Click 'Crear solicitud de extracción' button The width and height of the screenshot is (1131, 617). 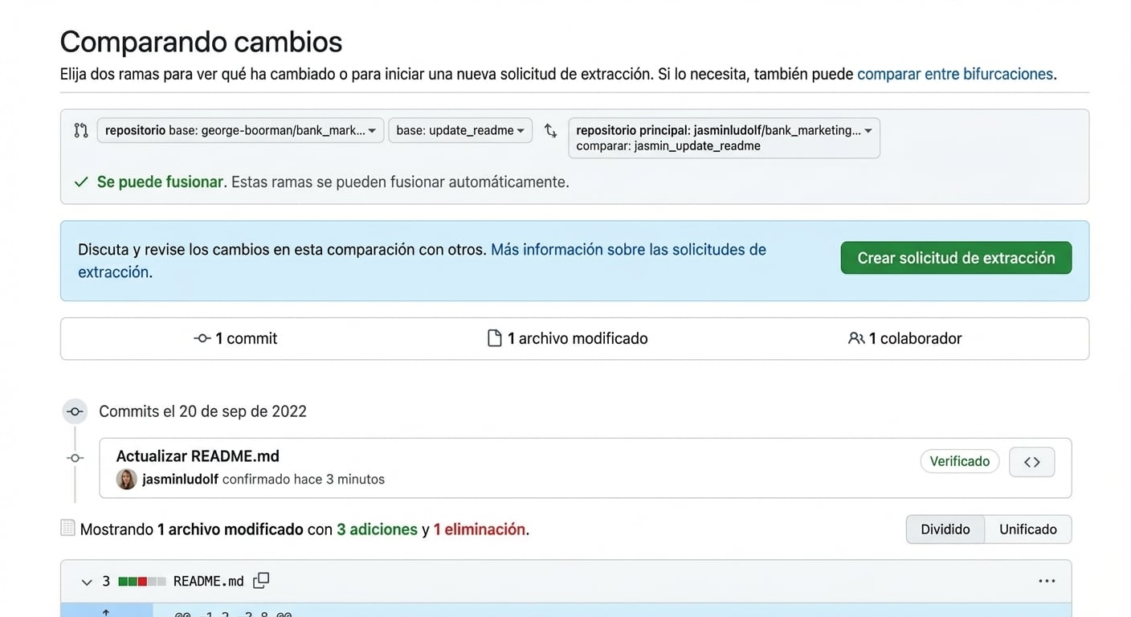(x=956, y=258)
